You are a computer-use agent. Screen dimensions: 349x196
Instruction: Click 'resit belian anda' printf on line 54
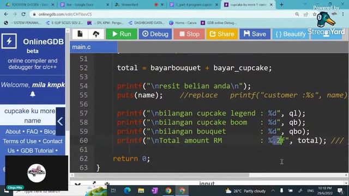(x=184, y=86)
